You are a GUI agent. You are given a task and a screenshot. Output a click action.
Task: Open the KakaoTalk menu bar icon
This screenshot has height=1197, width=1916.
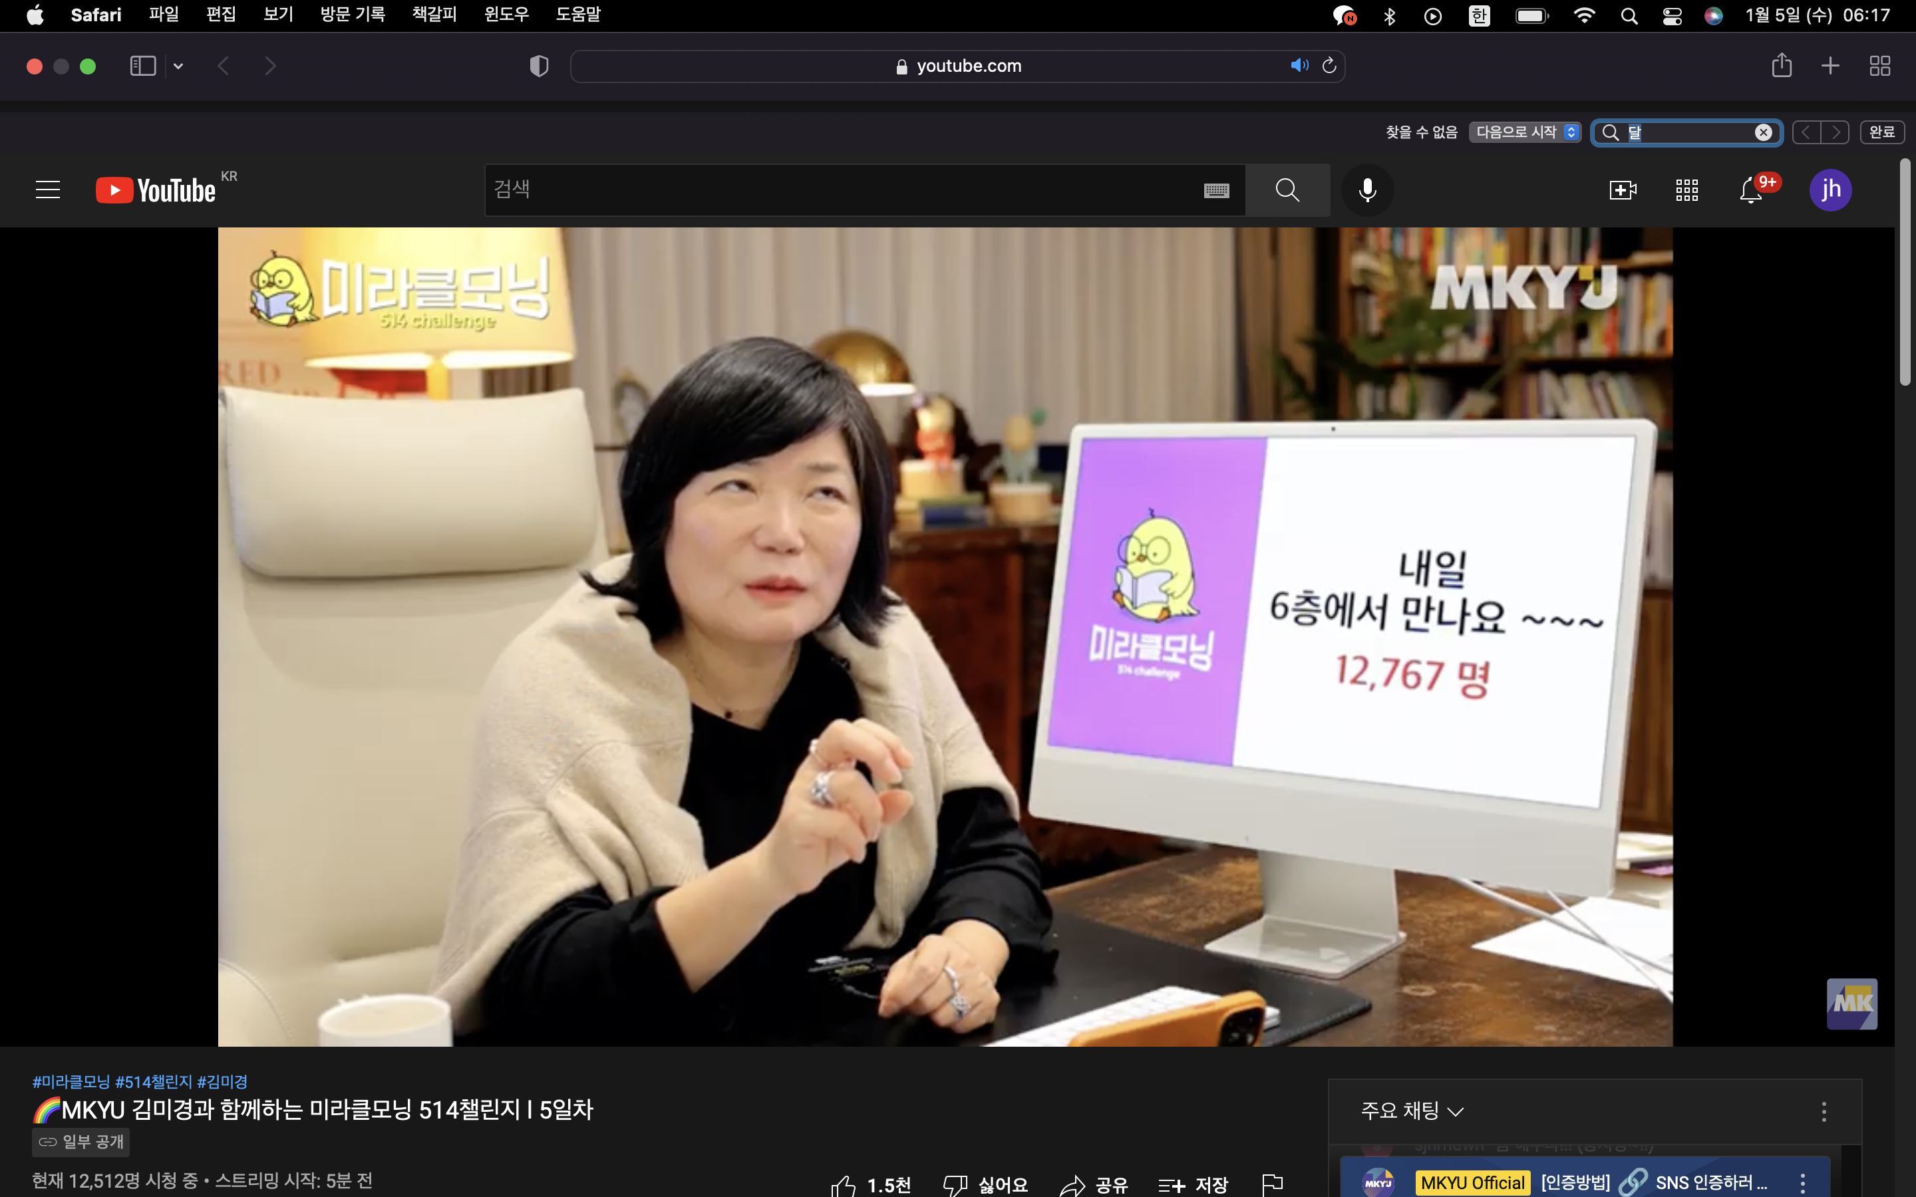click(x=1344, y=16)
